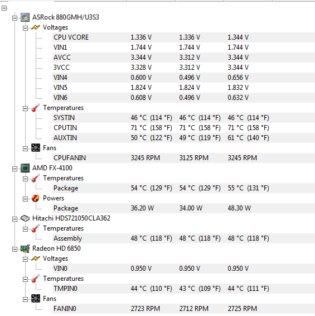The image size is (315, 316).
Task: Click the AMD FX-4100 processor chip icon
Action: click(x=25, y=168)
